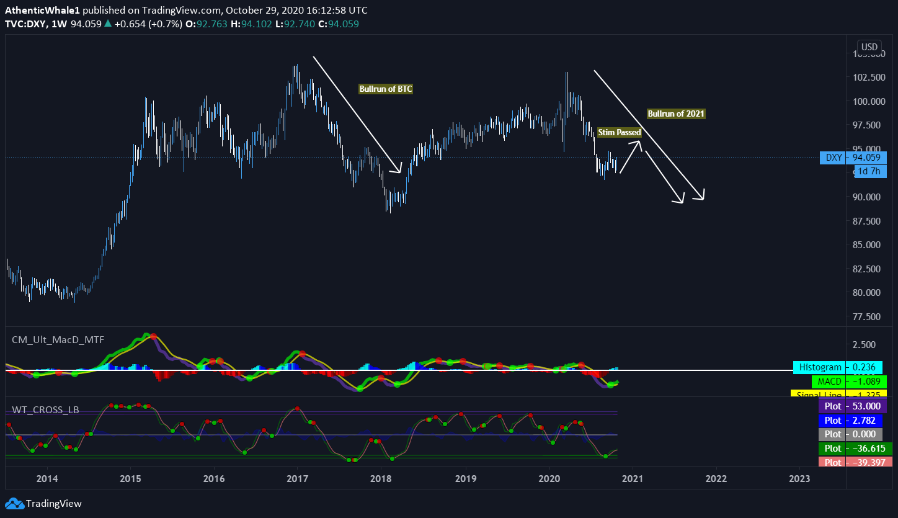
Task: Click the 100.000 price scale value
Action: (x=868, y=101)
